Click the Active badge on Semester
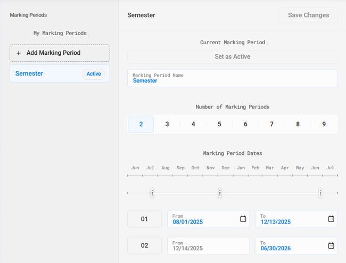 pyautogui.click(x=94, y=74)
